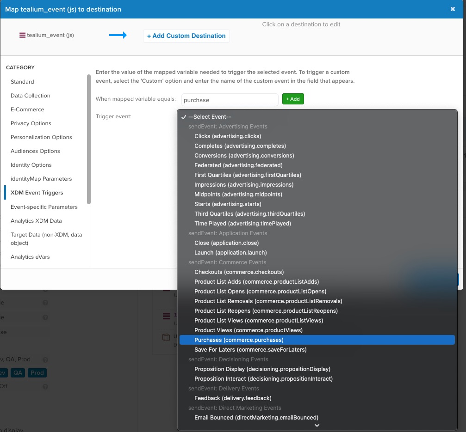The height and width of the screenshot is (432, 466).
Task: Select Email Bounced direct marketing event
Action: pos(256,418)
